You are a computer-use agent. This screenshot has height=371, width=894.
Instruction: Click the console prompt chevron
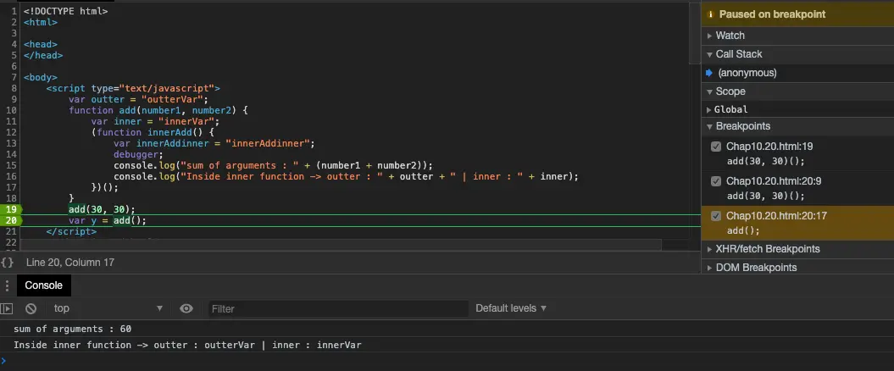point(3,360)
